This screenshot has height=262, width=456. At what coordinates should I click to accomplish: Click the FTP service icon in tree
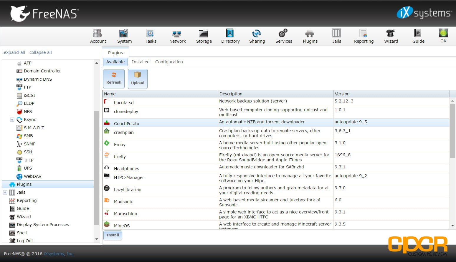19,87
